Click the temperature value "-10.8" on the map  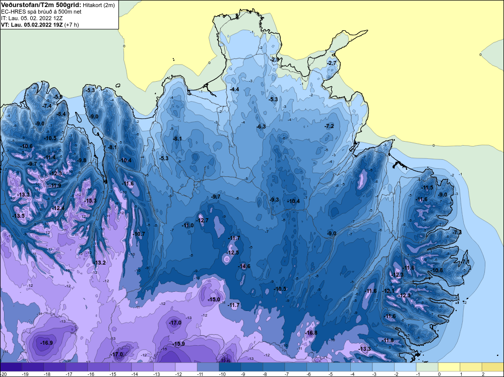pyautogui.click(x=437, y=270)
